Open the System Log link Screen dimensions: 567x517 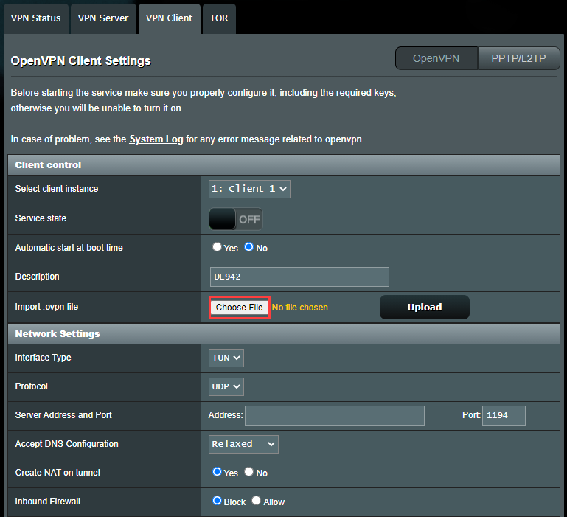156,139
